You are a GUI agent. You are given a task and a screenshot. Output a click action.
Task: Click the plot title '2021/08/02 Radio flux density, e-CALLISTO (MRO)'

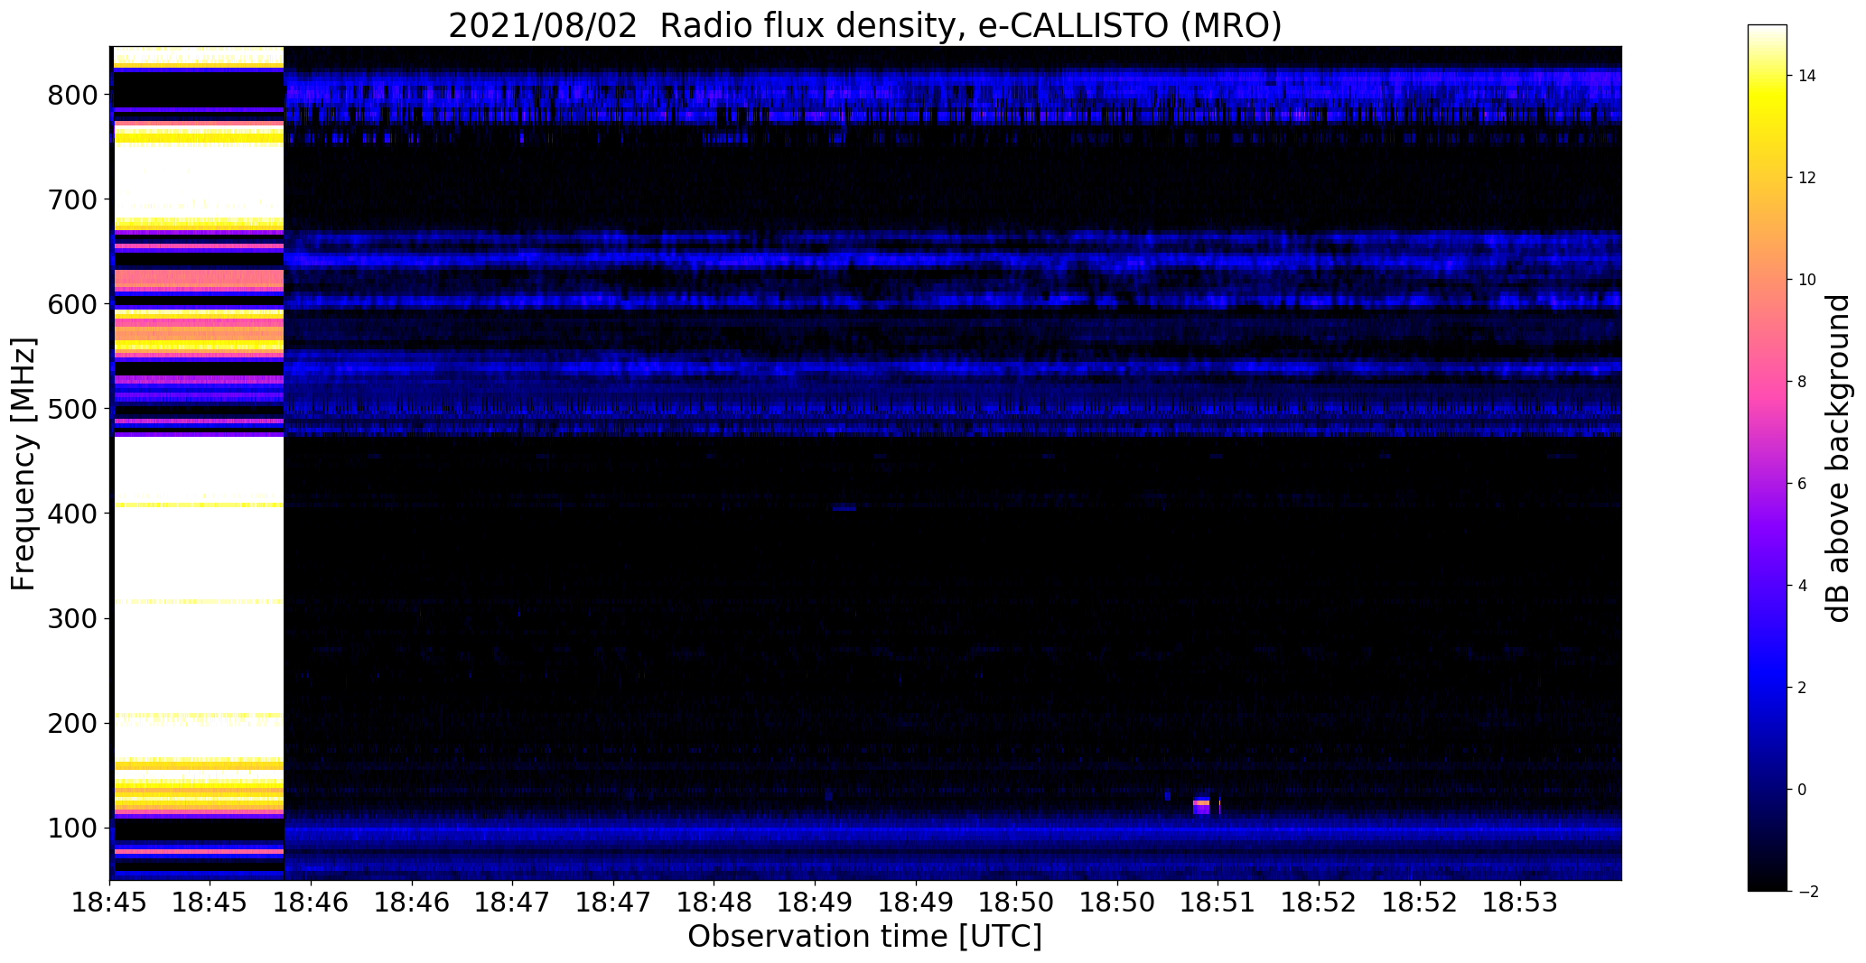[x=864, y=25]
